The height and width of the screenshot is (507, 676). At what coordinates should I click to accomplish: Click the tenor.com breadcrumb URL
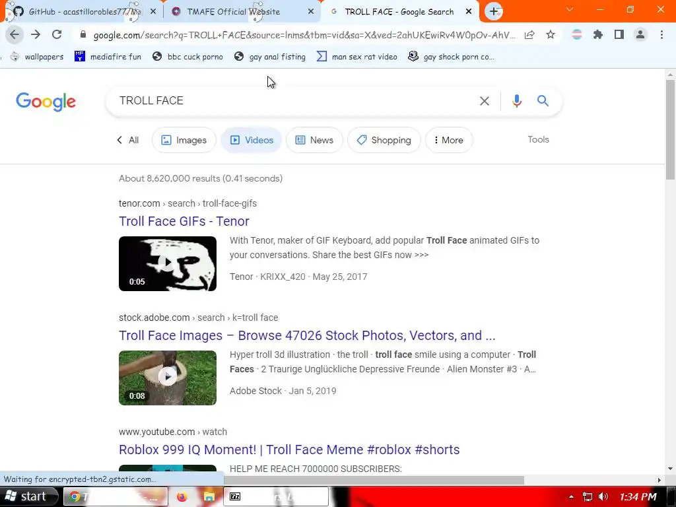pos(187,203)
